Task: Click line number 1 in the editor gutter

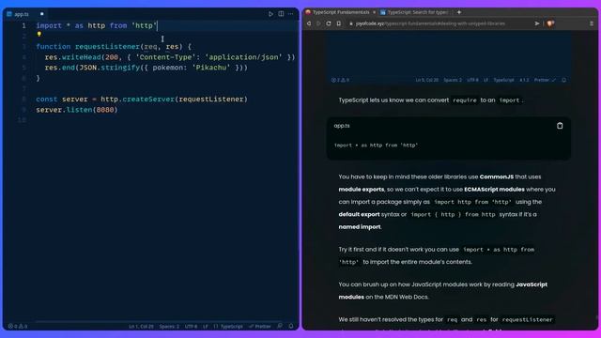Action: pyautogui.click(x=23, y=25)
